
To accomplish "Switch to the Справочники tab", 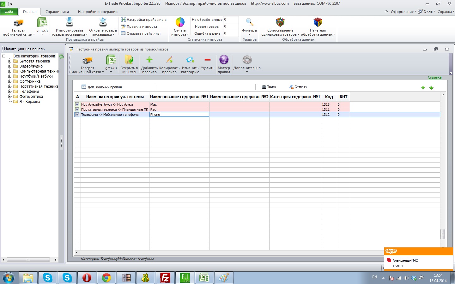I will tap(57, 12).
